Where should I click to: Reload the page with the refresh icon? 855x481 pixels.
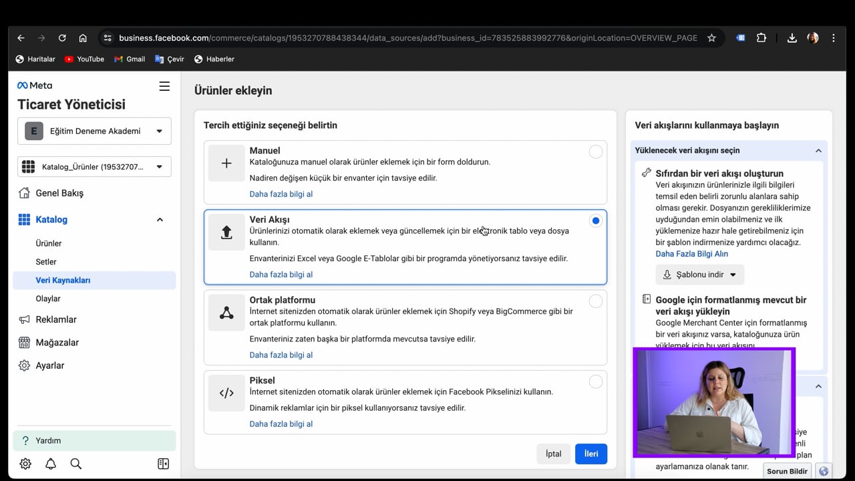62,38
